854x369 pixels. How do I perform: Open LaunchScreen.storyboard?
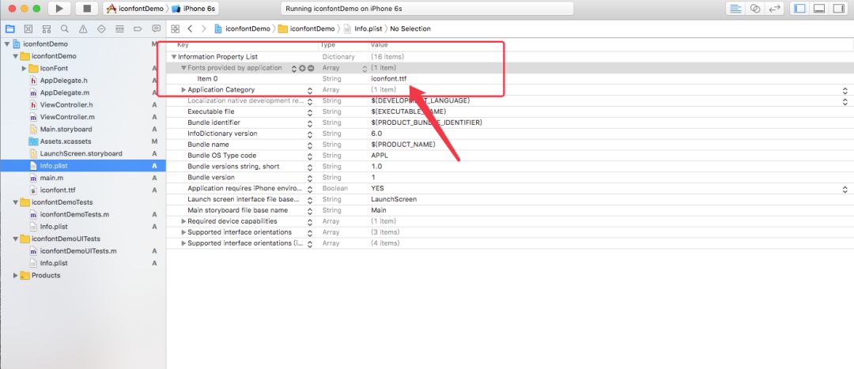[81, 153]
